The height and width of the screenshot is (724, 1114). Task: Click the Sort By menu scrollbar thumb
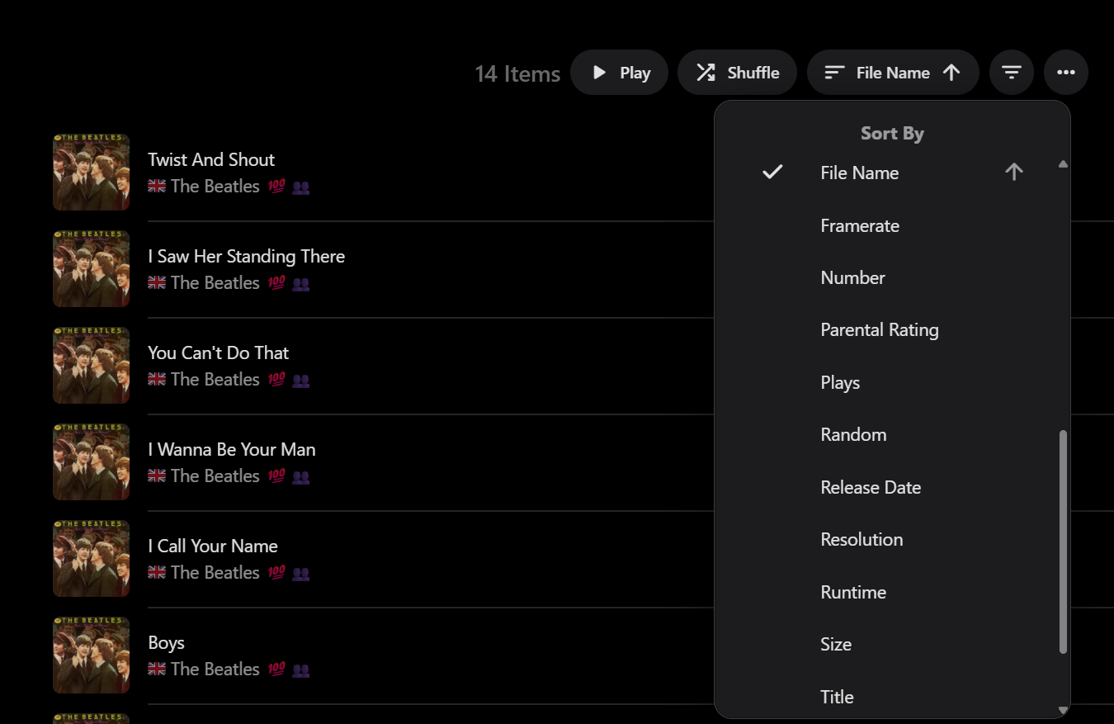(x=1063, y=542)
